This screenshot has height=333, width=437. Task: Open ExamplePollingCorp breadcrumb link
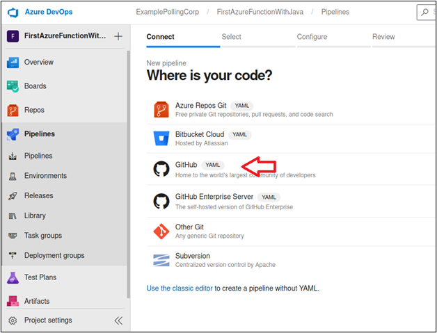168,12
